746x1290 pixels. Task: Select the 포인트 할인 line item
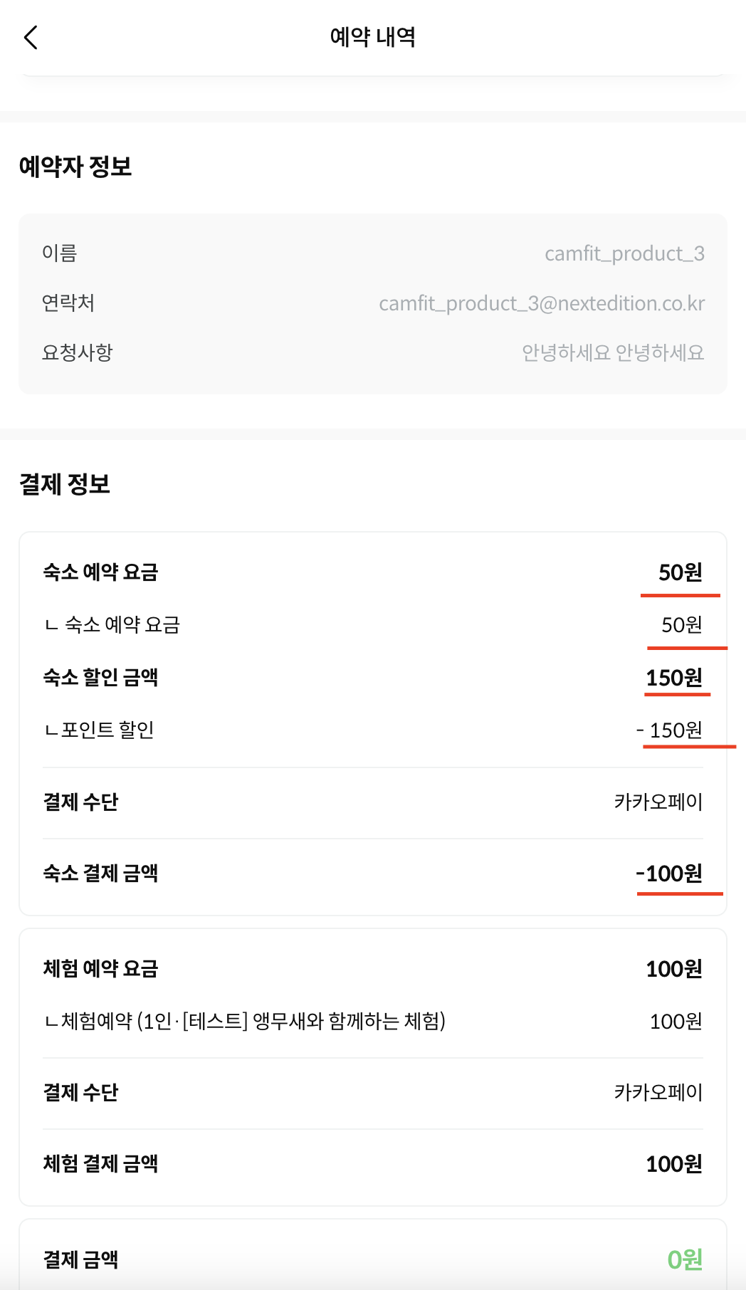pos(100,730)
